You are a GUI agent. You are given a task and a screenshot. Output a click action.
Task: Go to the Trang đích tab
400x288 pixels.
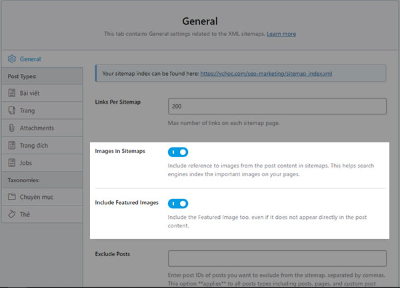point(42,145)
